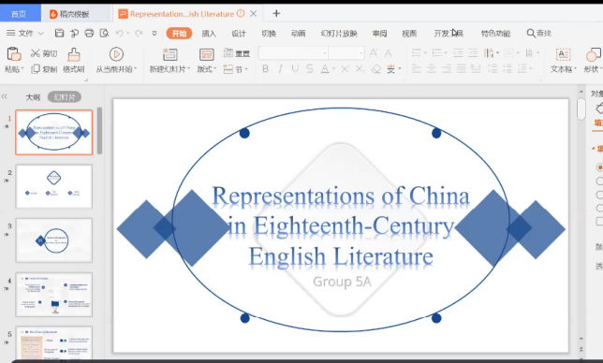
Task: Click the slide panel vertical scrollbar
Action: pos(99,131)
